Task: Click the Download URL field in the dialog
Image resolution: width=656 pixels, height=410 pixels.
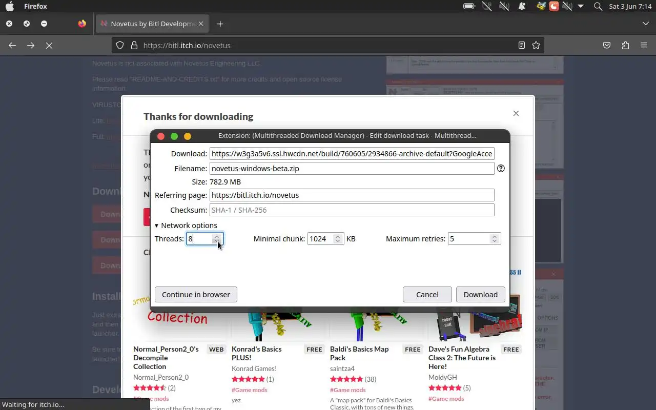Action: pyautogui.click(x=352, y=153)
